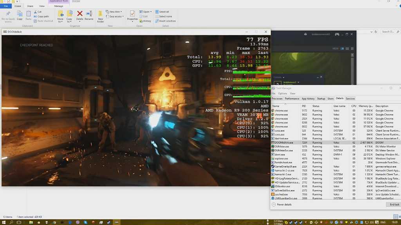Click the Copy icon in Clipboard group

(20, 14)
